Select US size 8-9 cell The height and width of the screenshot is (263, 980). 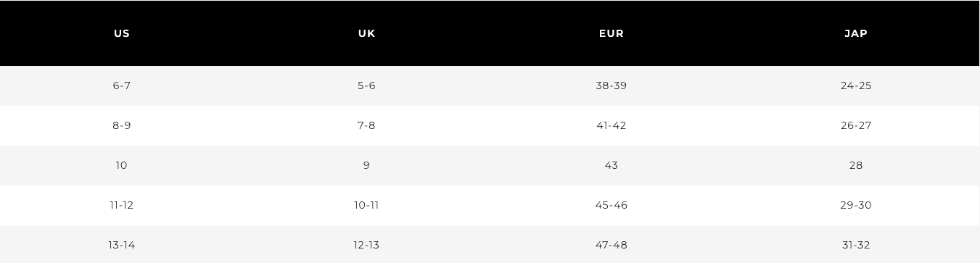pos(122,125)
